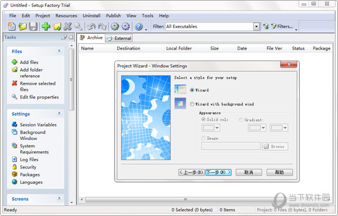Close the Tasks pane
This screenshot has height=216, width=338.
pyautogui.click(x=71, y=37)
